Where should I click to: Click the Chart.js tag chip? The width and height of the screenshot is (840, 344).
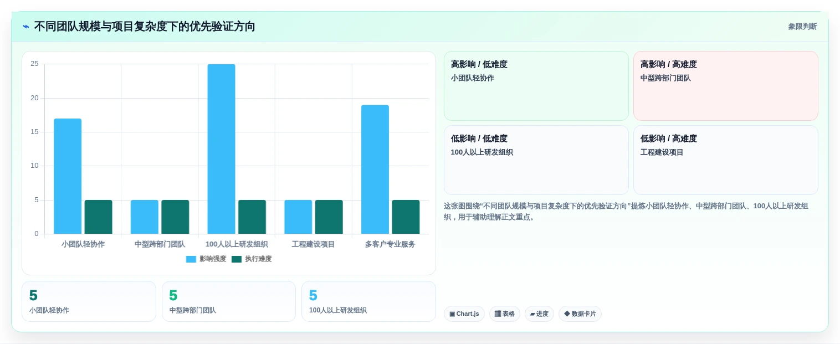(x=464, y=314)
